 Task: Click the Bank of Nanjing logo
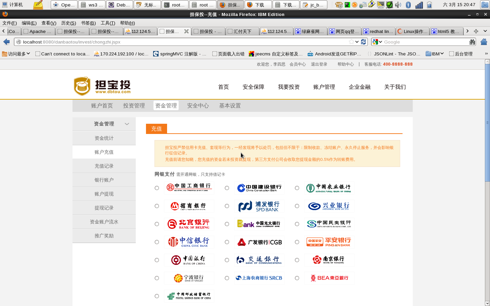click(329, 260)
